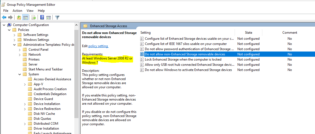Viewport: 315px width, 134px height.
Task: Expand the Software Settings node
Action: 15,35
